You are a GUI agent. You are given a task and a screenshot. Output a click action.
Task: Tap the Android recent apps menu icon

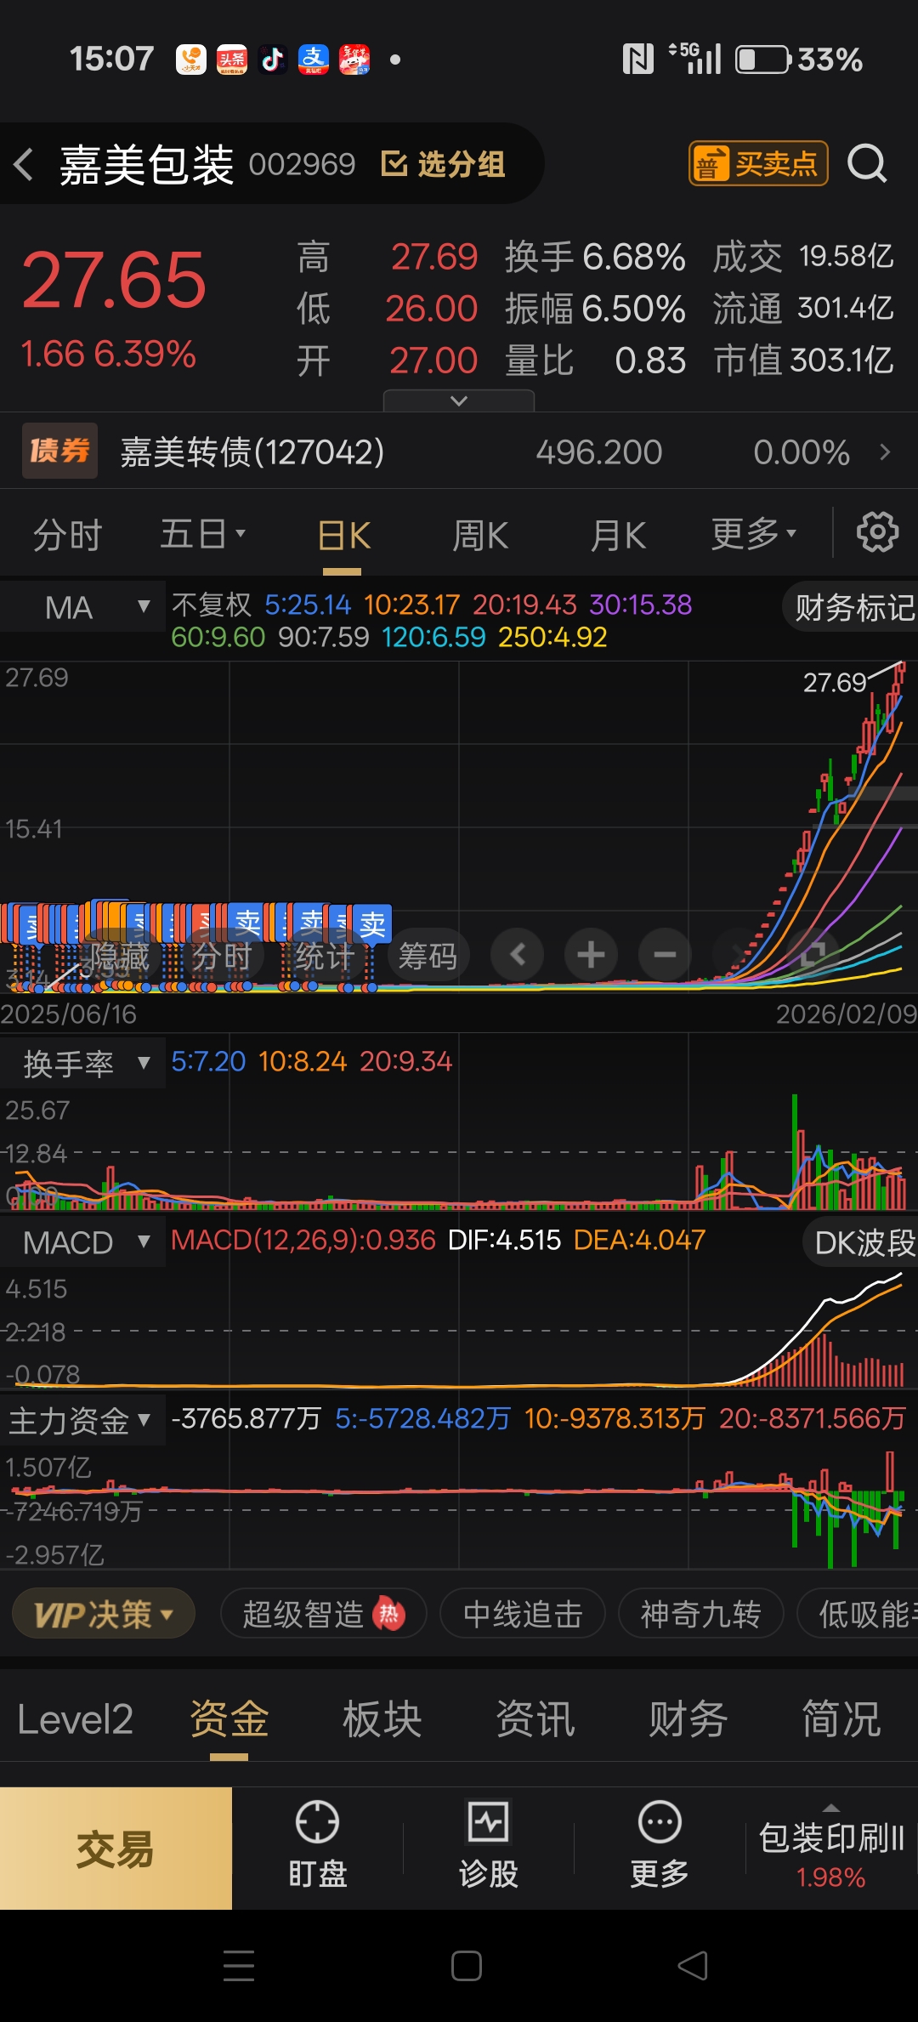pyautogui.click(x=238, y=1966)
